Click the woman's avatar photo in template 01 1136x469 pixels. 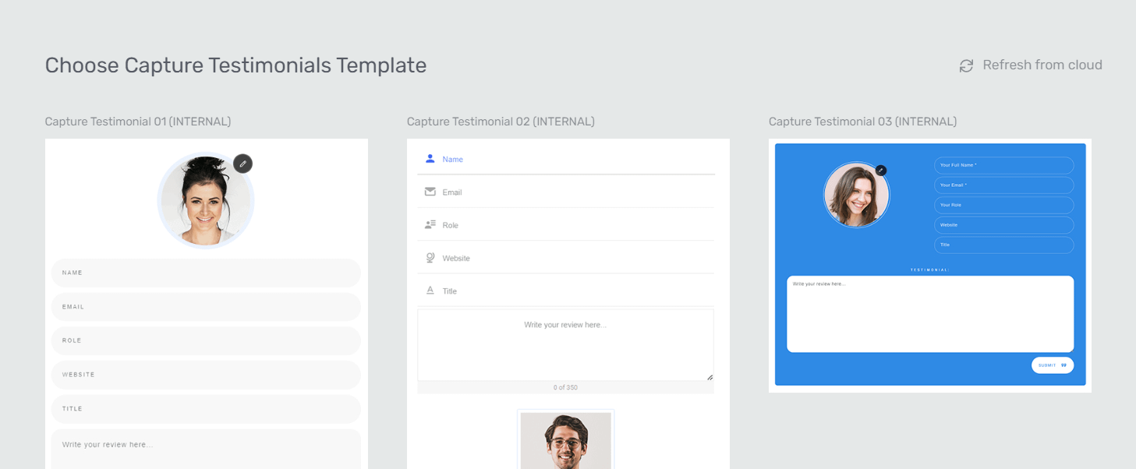point(205,202)
